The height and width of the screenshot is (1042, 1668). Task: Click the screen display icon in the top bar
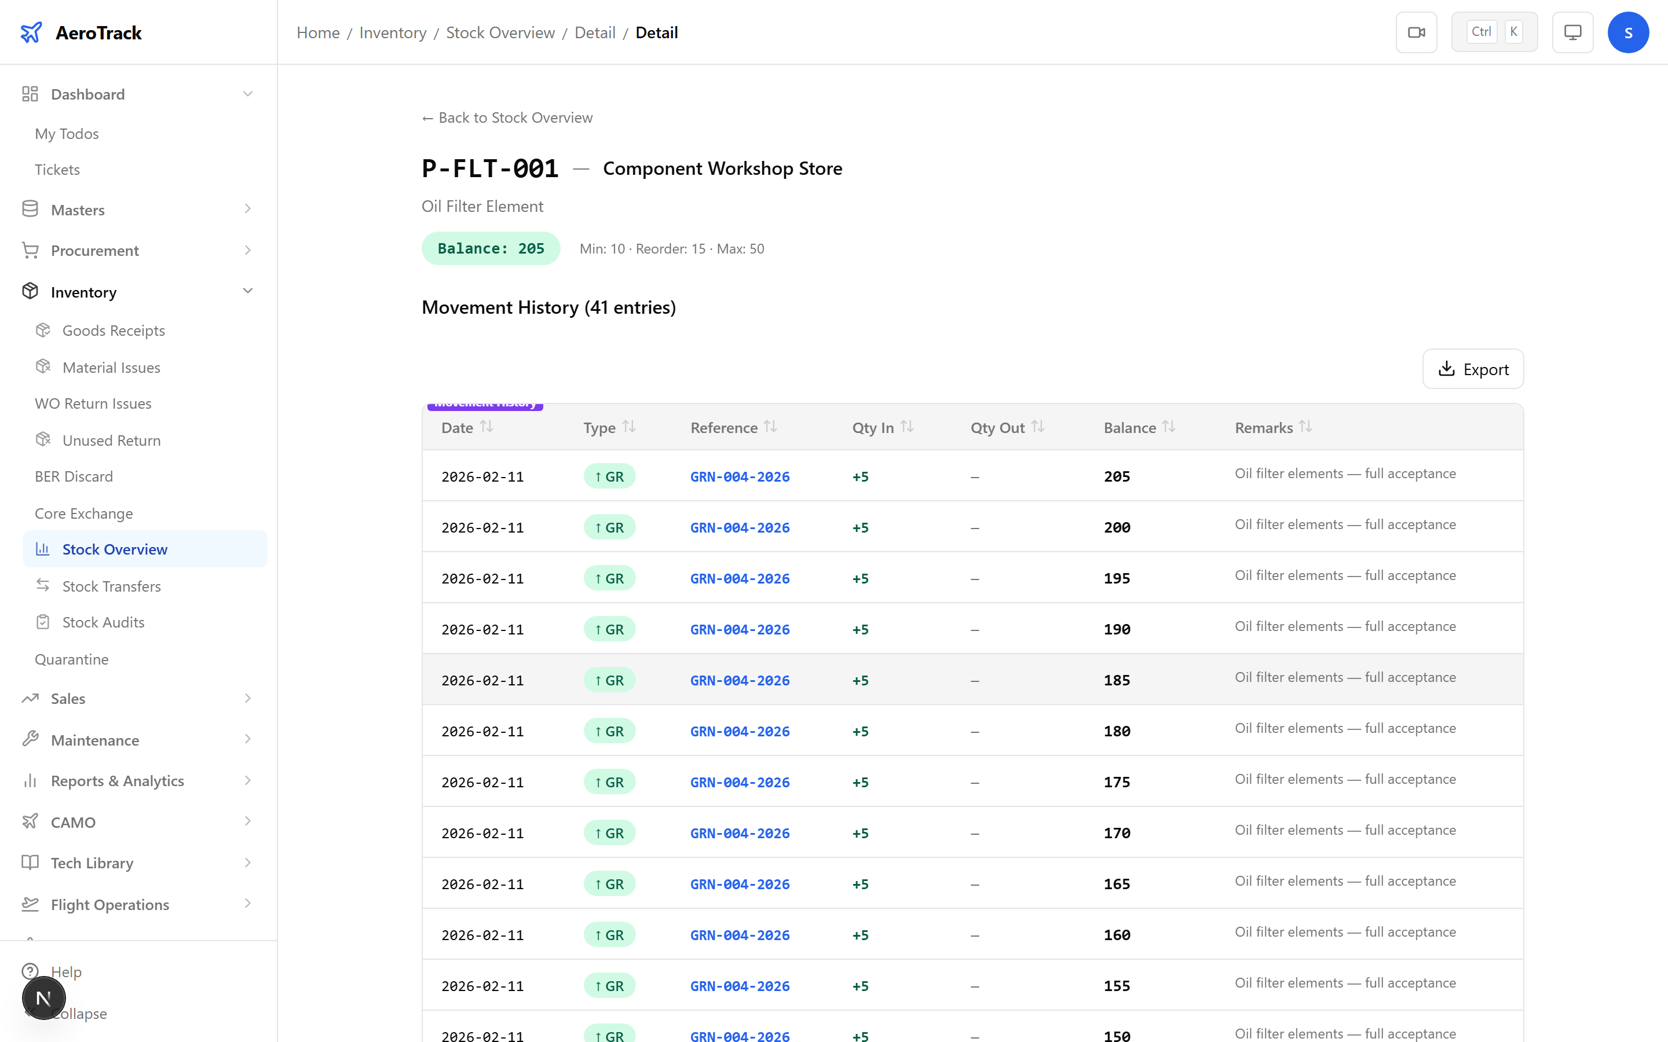click(x=1572, y=32)
